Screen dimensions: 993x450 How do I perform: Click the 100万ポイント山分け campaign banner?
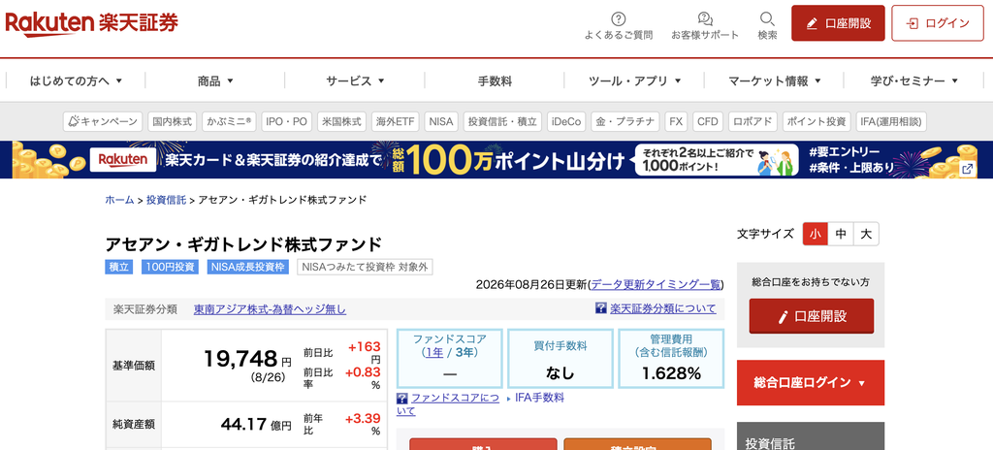click(496, 160)
